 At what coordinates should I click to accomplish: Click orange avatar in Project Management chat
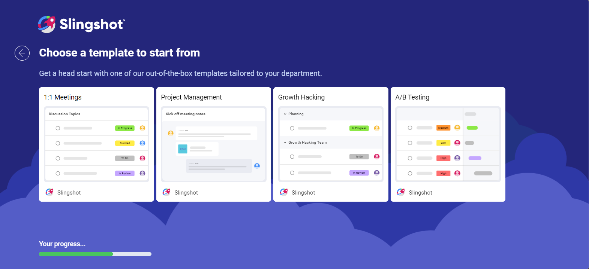coord(171,133)
